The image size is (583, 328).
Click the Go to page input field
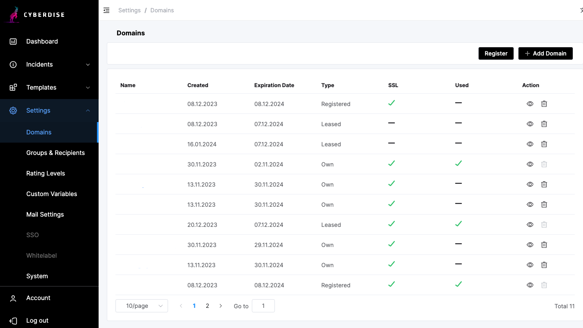coord(263,306)
